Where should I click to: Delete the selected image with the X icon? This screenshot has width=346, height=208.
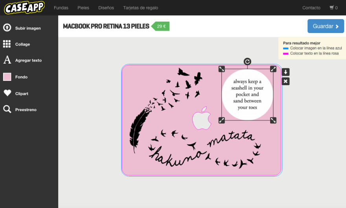point(285,81)
